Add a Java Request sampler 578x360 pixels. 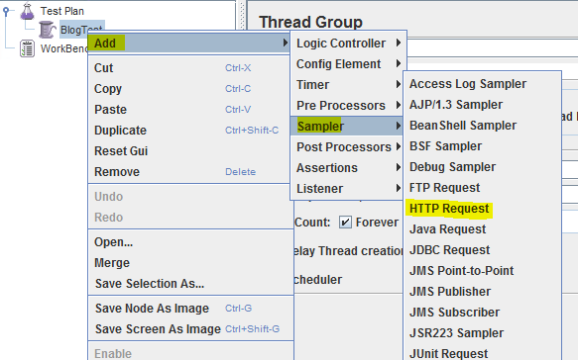482,229
